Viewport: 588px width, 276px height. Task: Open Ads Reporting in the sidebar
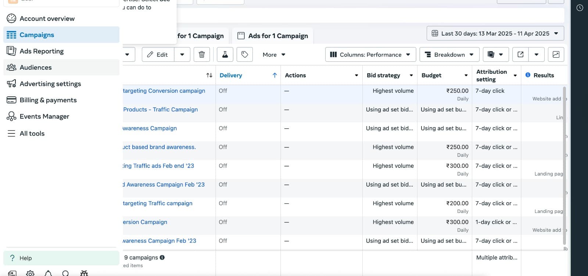click(x=61, y=51)
